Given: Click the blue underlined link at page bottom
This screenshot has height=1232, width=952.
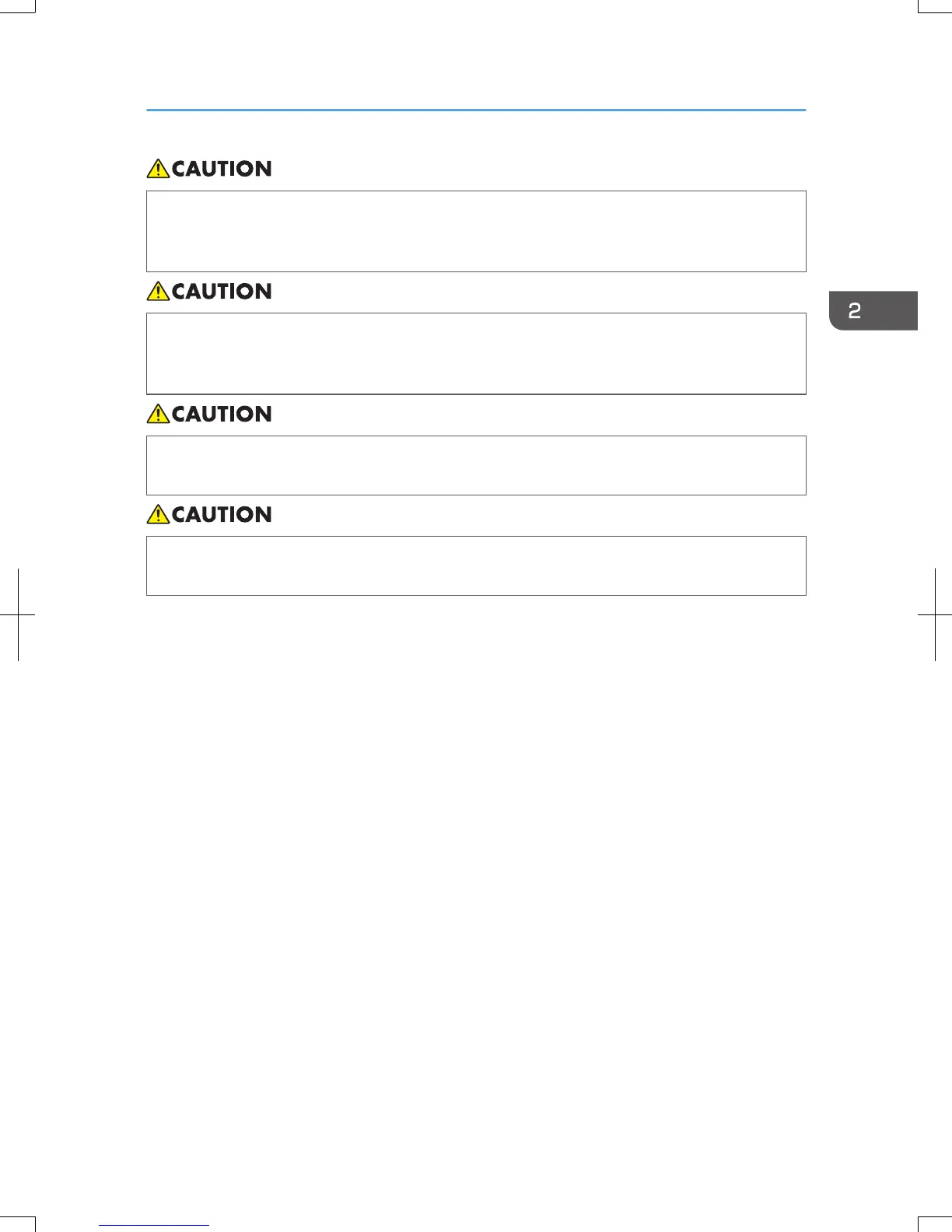Looking at the screenshot, I should [154, 1225].
